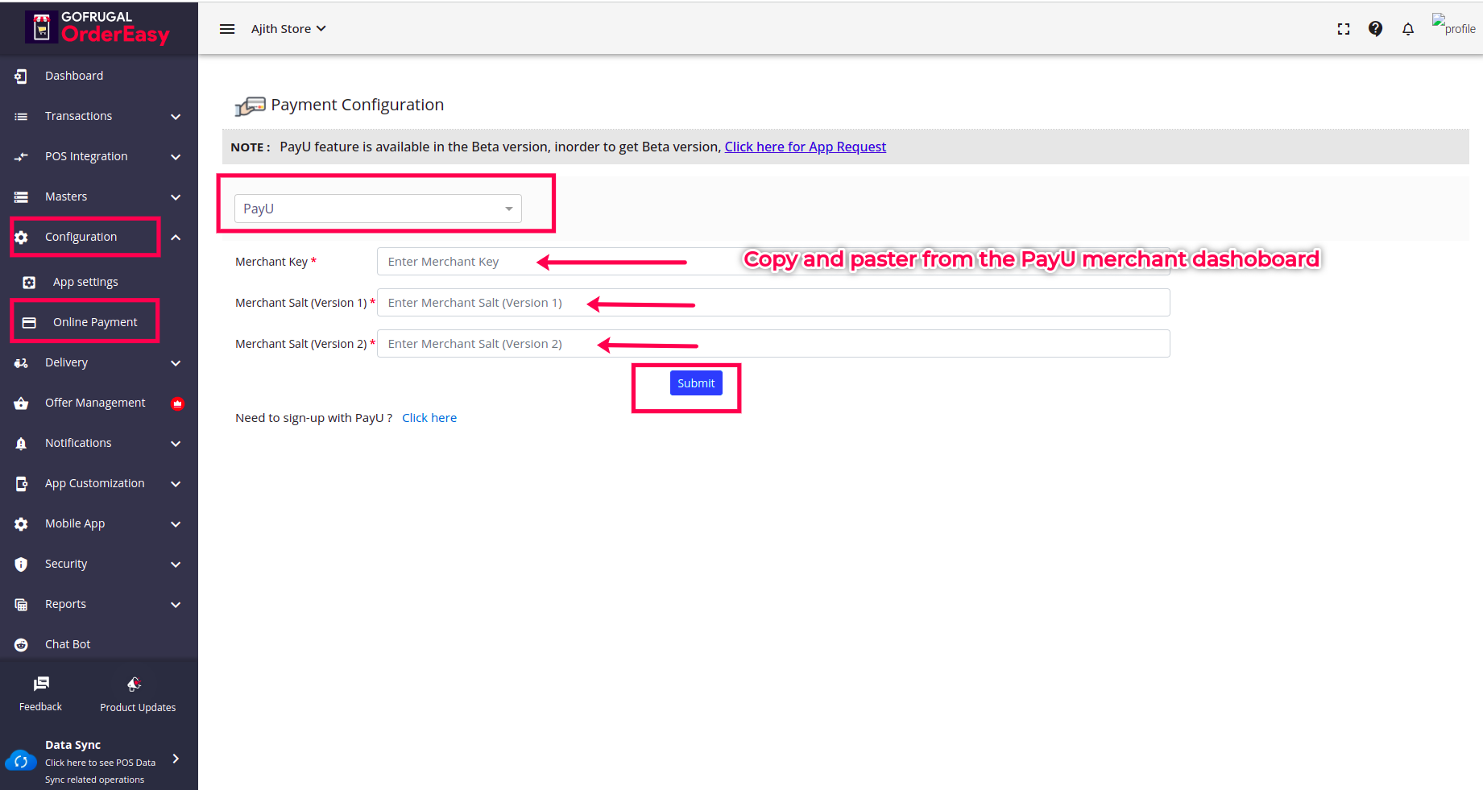
Task: Expand the Masters submenu chevron
Action: (x=176, y=197)
